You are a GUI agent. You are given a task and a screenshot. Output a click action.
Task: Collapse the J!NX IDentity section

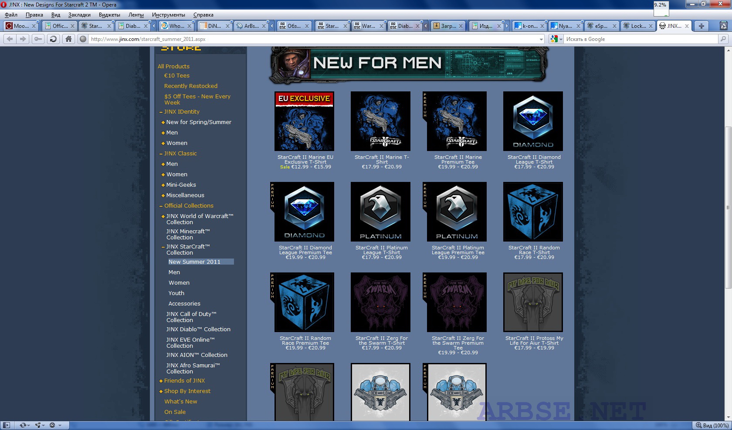click(x=161, y=112)
